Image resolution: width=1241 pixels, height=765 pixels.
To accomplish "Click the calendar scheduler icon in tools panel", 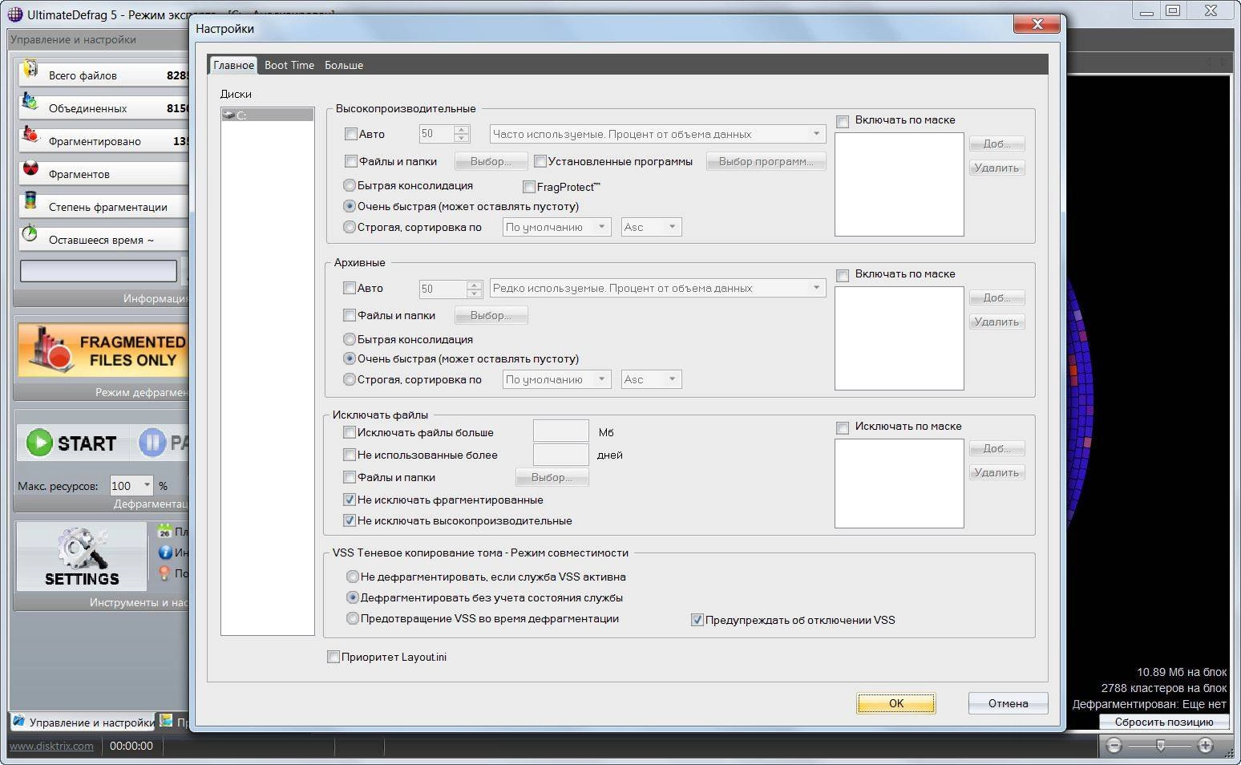I will click(x=164, y=531).
